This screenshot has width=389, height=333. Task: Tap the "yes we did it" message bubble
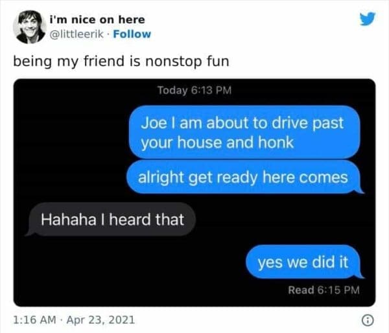click(x=303, y=262)
